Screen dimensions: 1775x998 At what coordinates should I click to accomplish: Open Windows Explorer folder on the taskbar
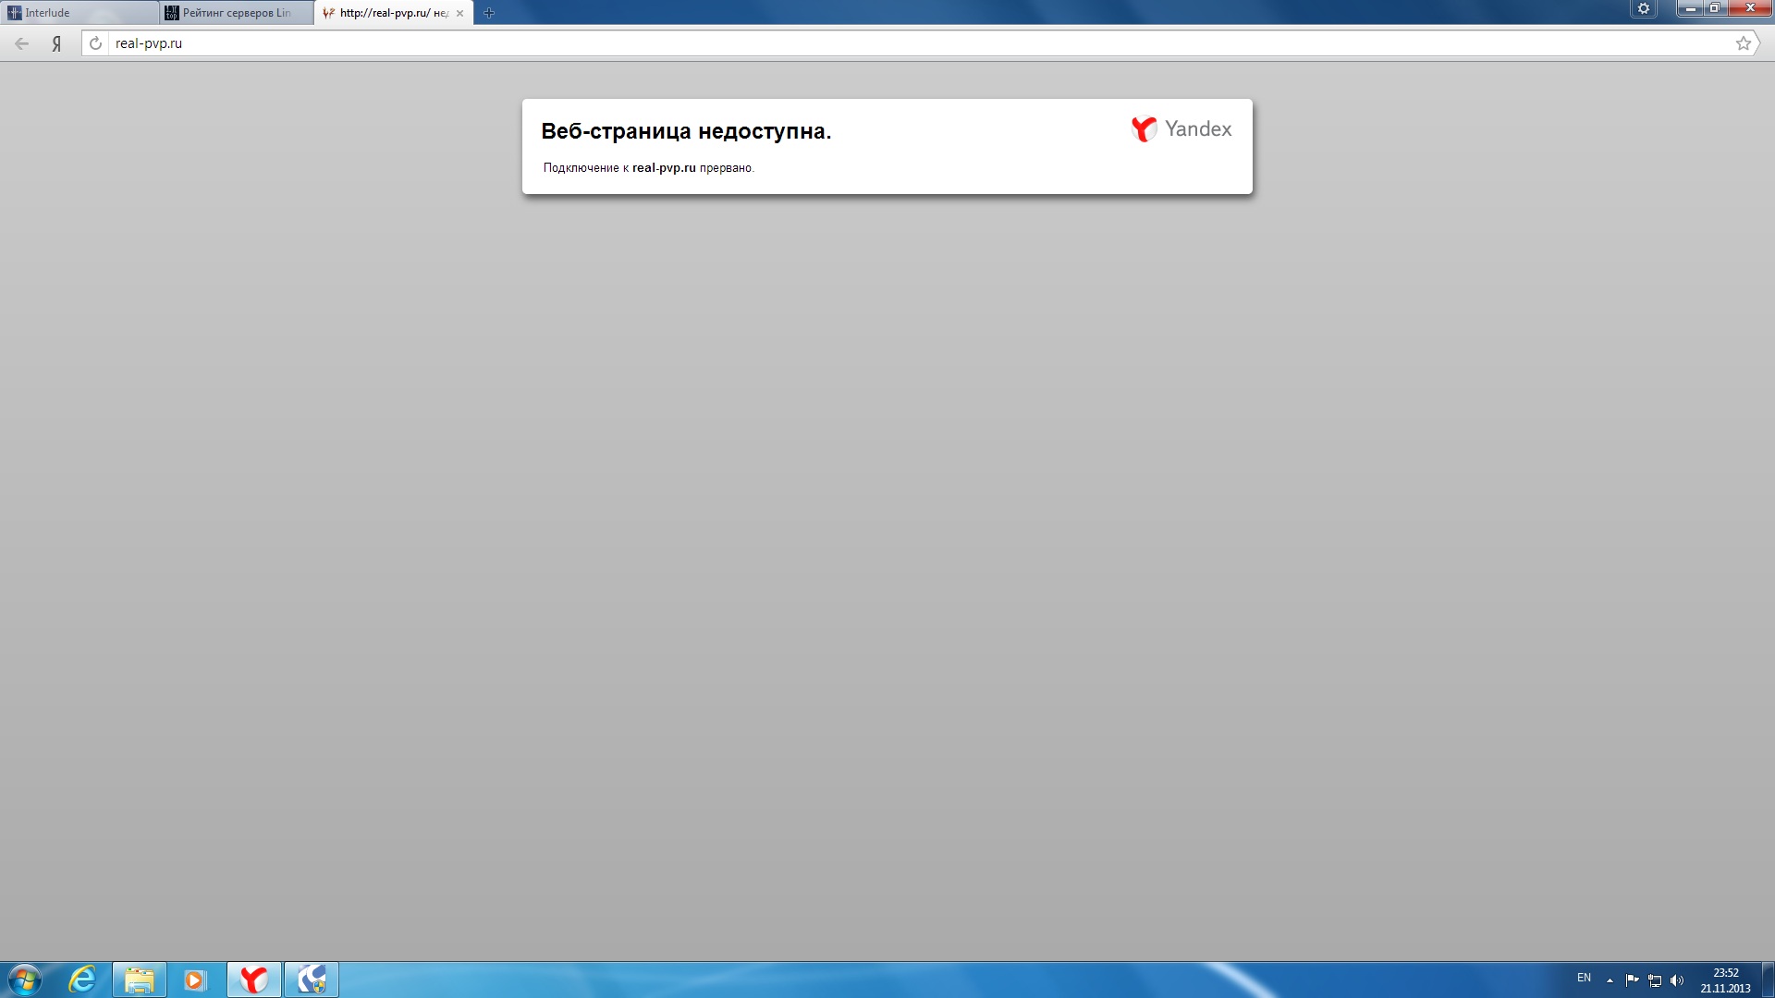140,980
